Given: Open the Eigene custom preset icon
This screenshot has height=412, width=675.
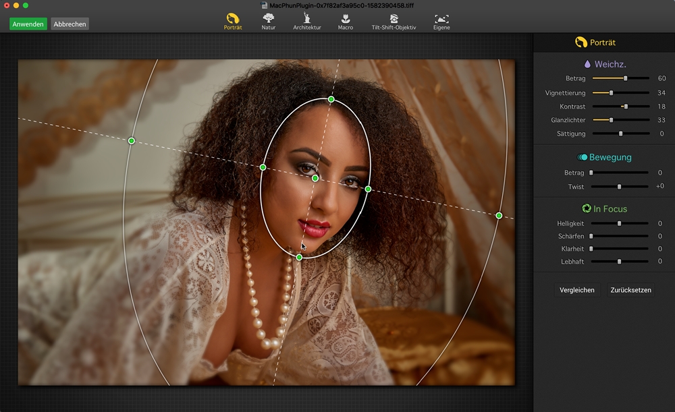Looking at the screenshot, I should click(441, 19).
